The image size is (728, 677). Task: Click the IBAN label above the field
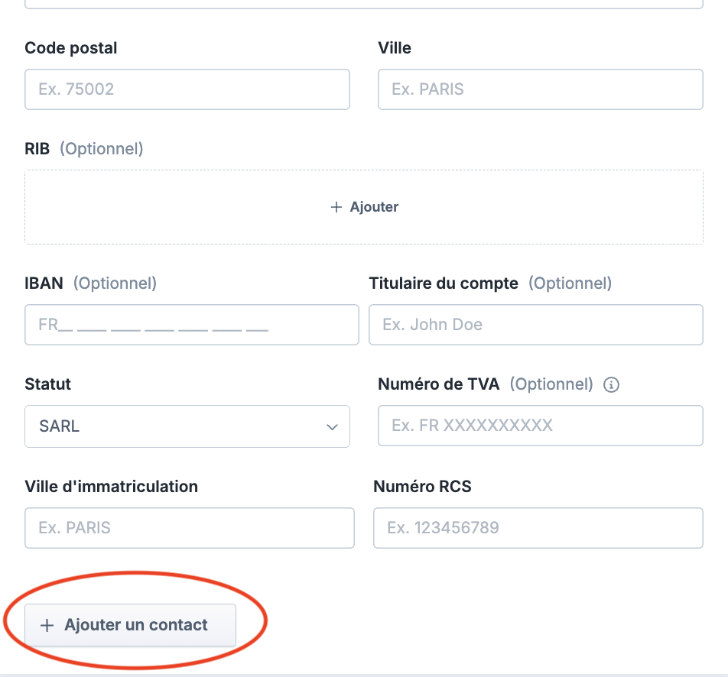tap(44, 283)
